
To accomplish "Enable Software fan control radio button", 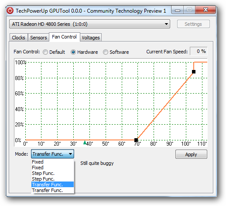I will [106, 52].
